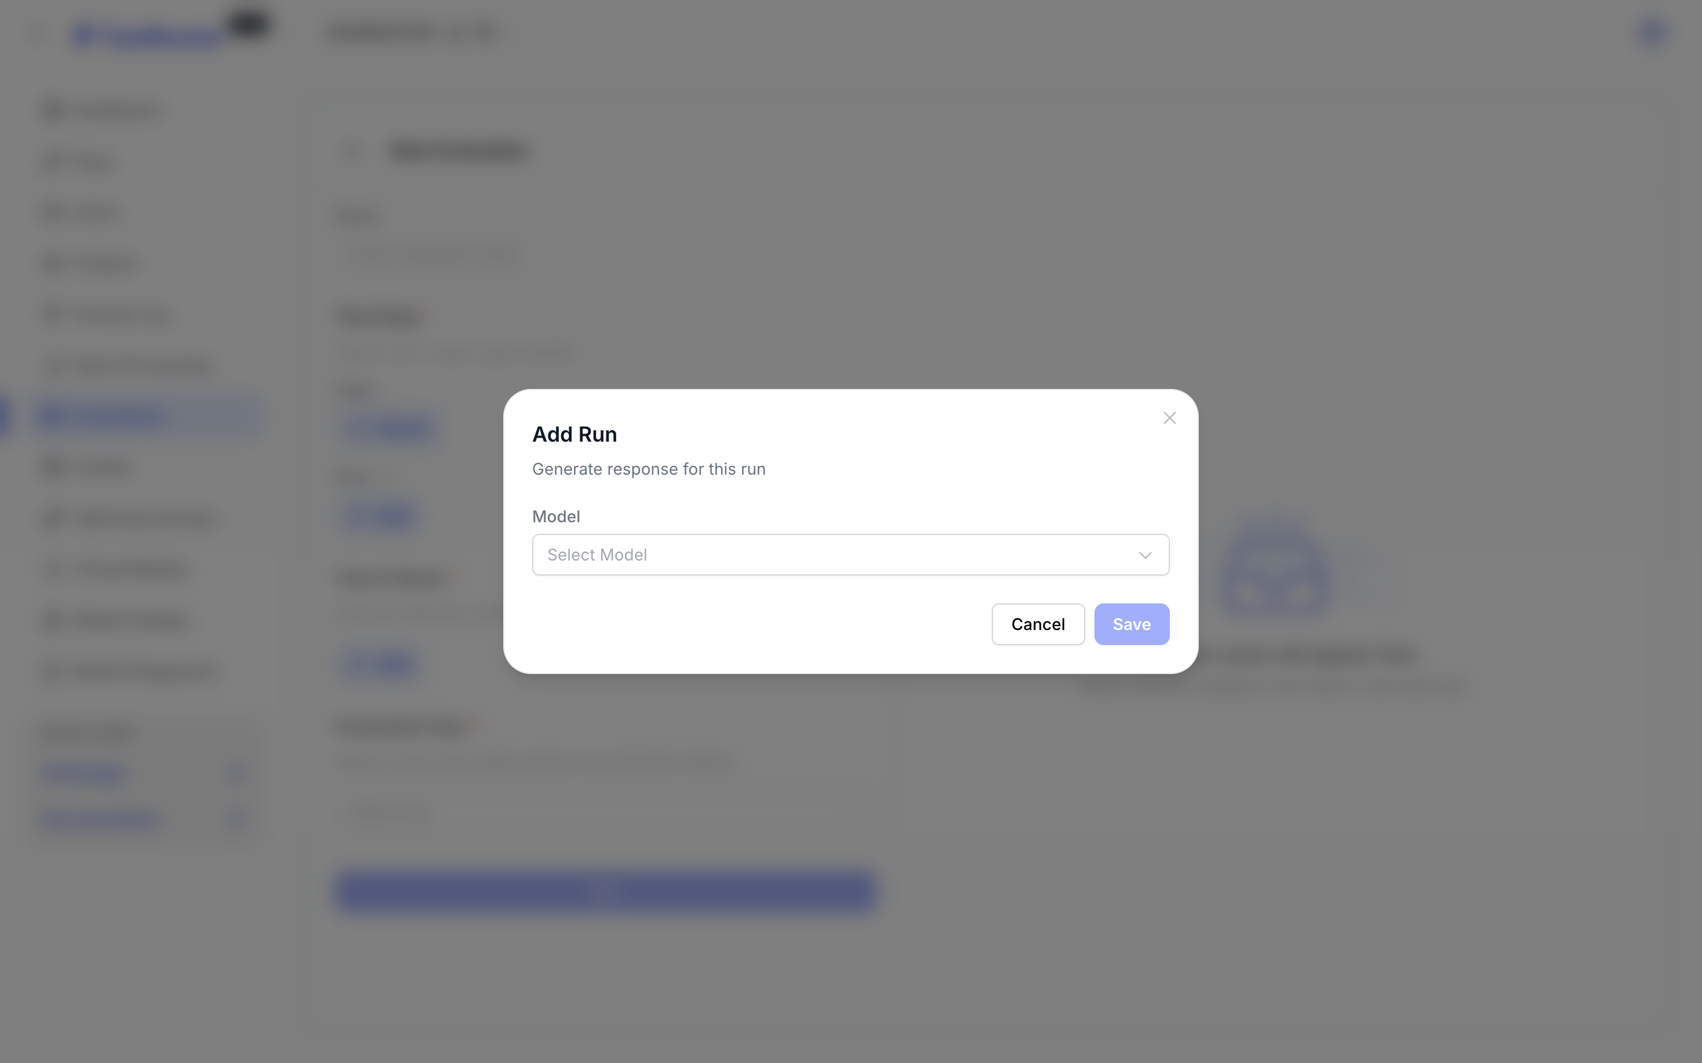Click the lowest blue link in sidebar
The width and height of the screenshot is (1702, 1063).
point(100,821)
